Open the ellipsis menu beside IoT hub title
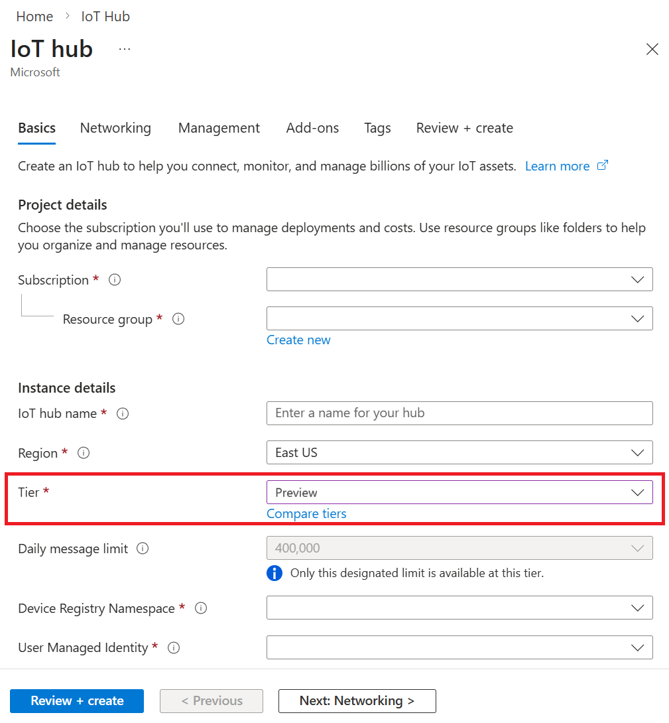This screenshot has width=669, height=723. (124, 48)
